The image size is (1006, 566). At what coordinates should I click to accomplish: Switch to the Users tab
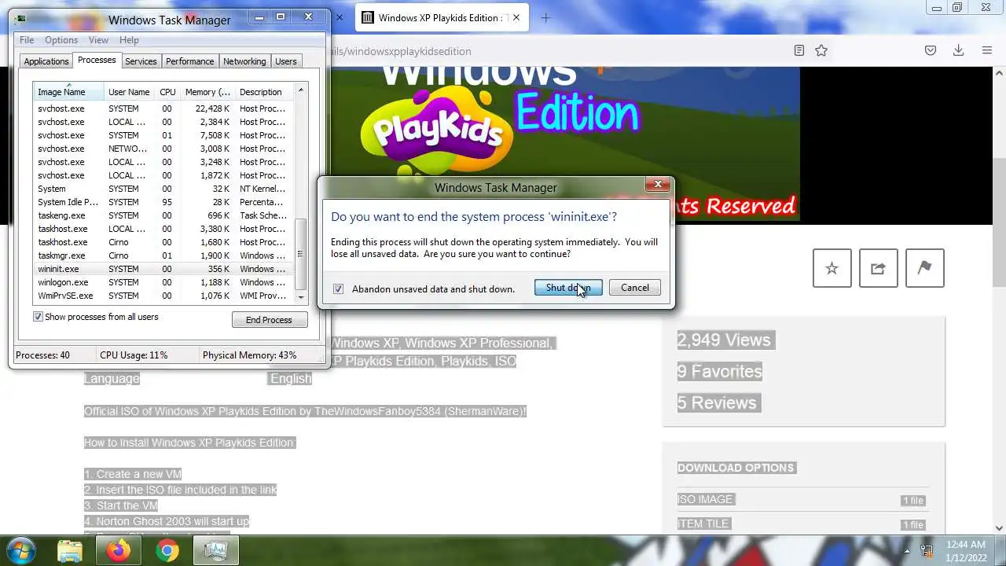click(x=286, y=61)
